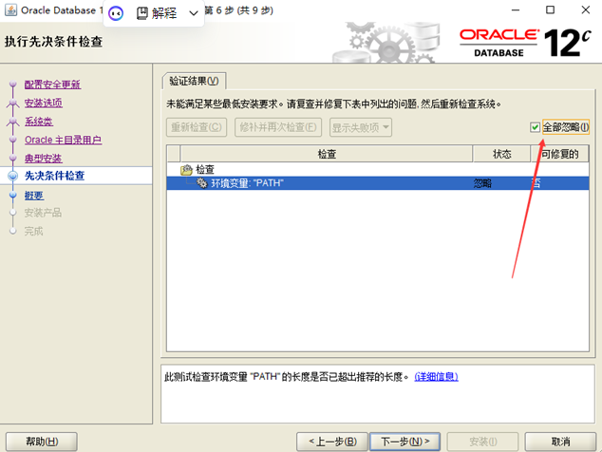The width and height of the screenshot is (602, 452).
Task: Click the step bullet beside 配置安全更新
Action: [x=13, y=84]
